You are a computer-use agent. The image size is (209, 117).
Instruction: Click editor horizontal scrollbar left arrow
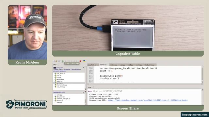coord(88,84)
